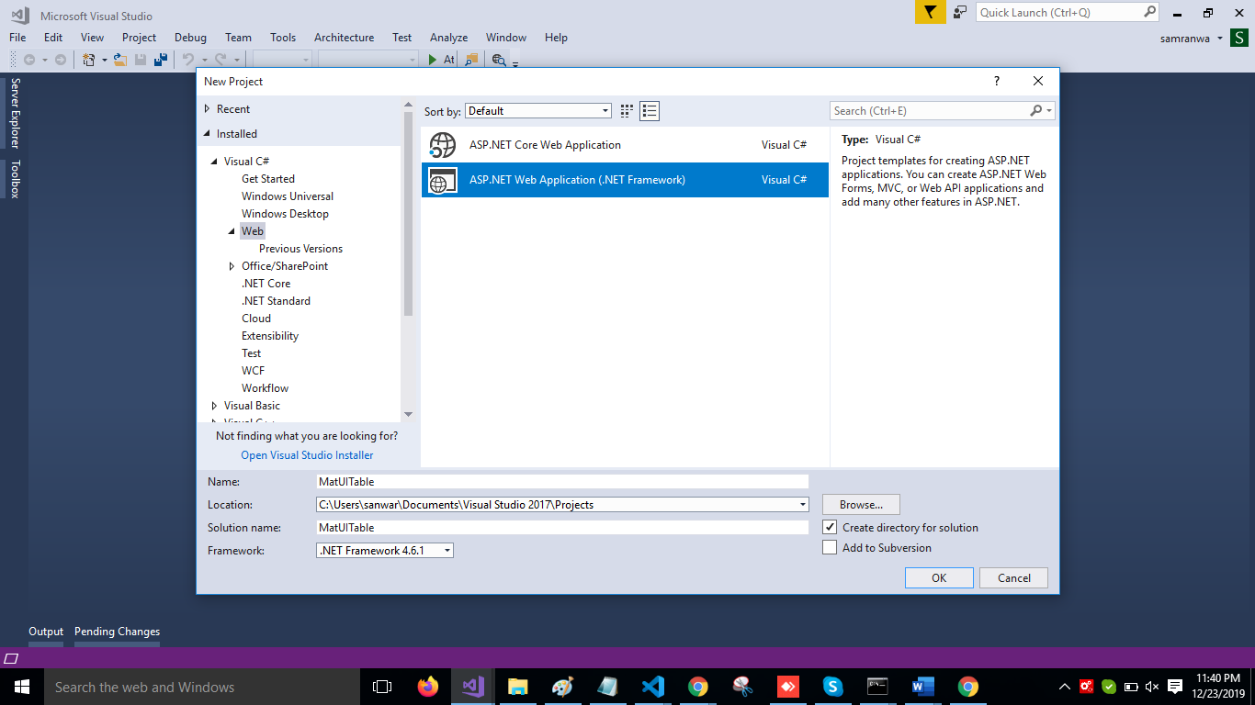The height and width of the screenshot is (705, 1255).
Task: Open the dialog Help question mark
Action: (996, 81)
